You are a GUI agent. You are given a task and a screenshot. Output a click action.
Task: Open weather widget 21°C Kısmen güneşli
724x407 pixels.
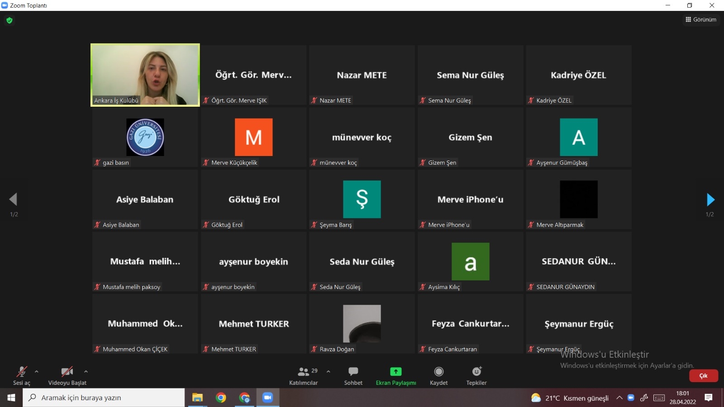pyautogui.click(x=570, y=398)
